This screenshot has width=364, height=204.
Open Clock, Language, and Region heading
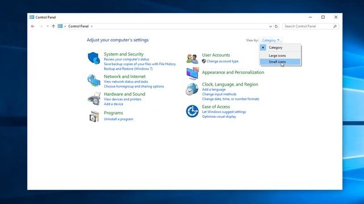[x=230, y=84]
